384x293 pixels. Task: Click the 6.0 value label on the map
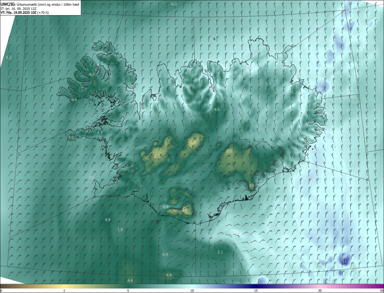pos(174,4)
